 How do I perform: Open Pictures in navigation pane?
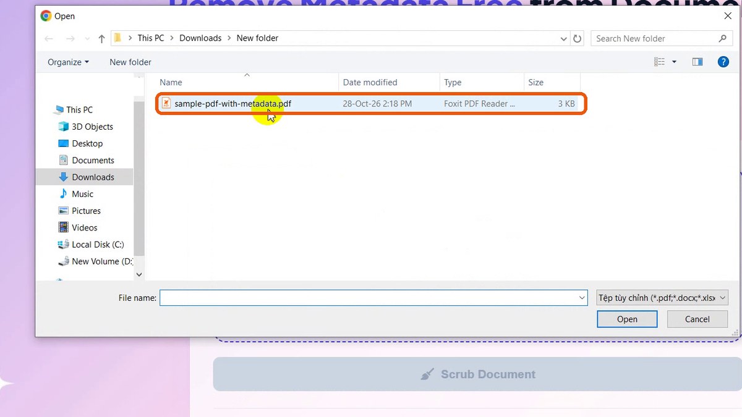click(x=86, y=211)
